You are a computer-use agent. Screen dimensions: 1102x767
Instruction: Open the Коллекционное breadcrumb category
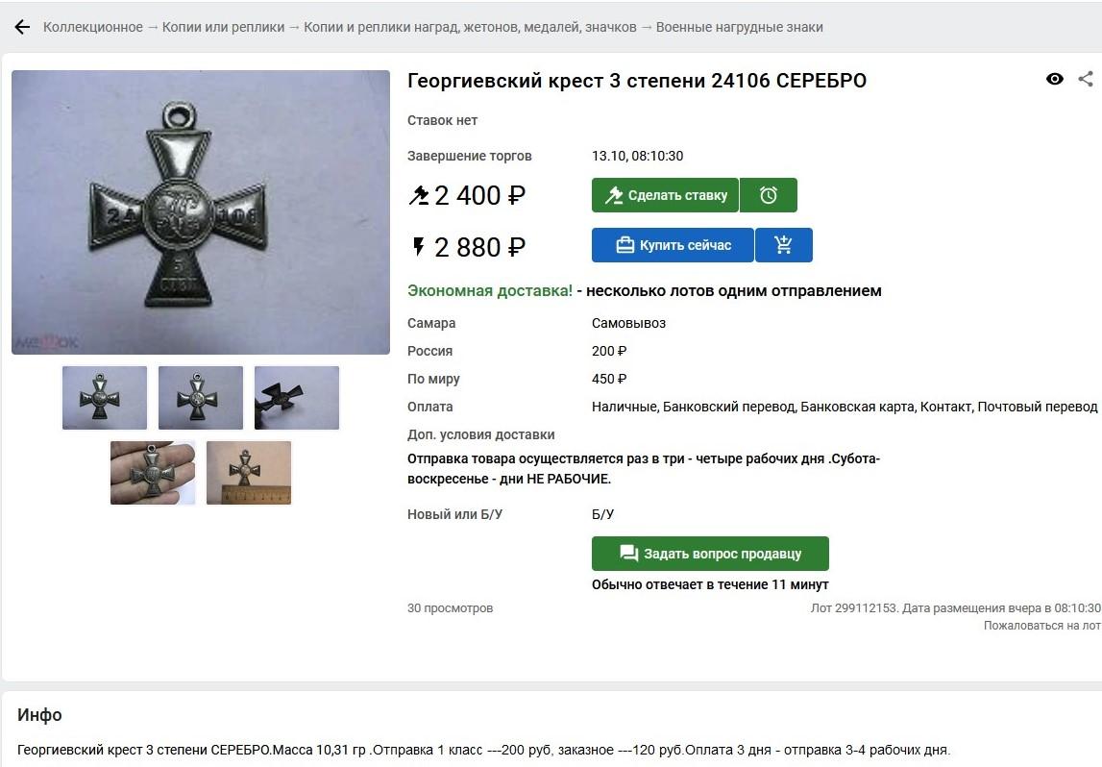(x=93, y=28)
